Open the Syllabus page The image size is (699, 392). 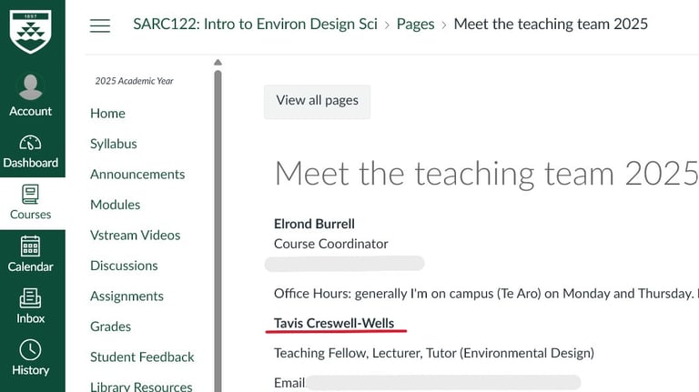(x=113, y=144)
